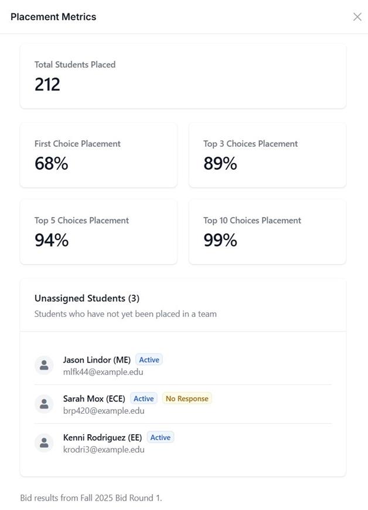Select the Active badge next to Jason Lindor
The width and height of the screenshot is (368, 510).
(149, 360)
